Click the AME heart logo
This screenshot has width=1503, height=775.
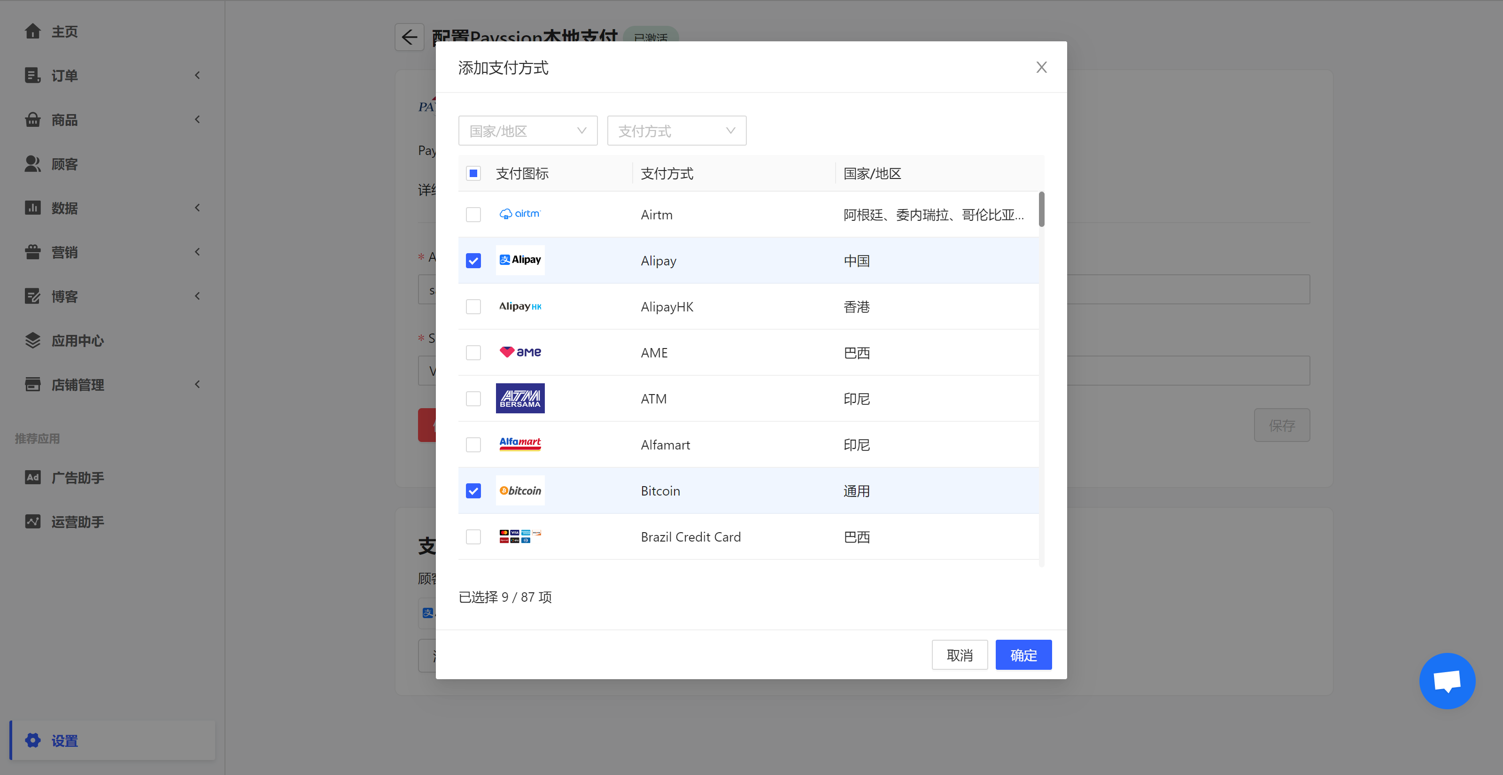tap(520, 352)
